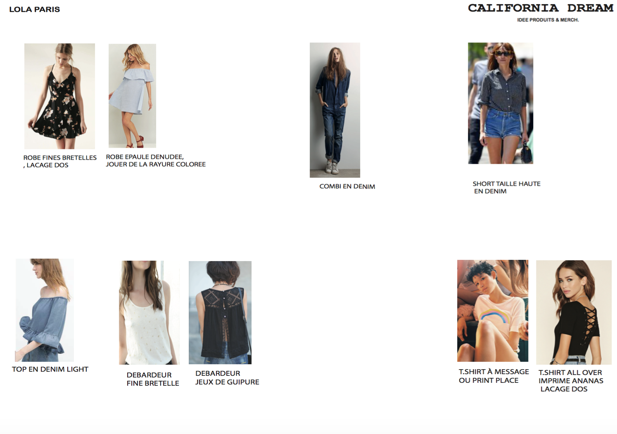Click the white thin-strap tank top photo
617x434 pixels.
point(149,313)
